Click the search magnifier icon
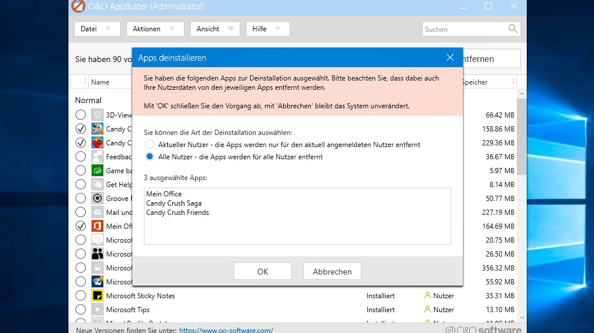Image resolution: width=594 pixels, height=333 pixels. click(x=513, y=29)
